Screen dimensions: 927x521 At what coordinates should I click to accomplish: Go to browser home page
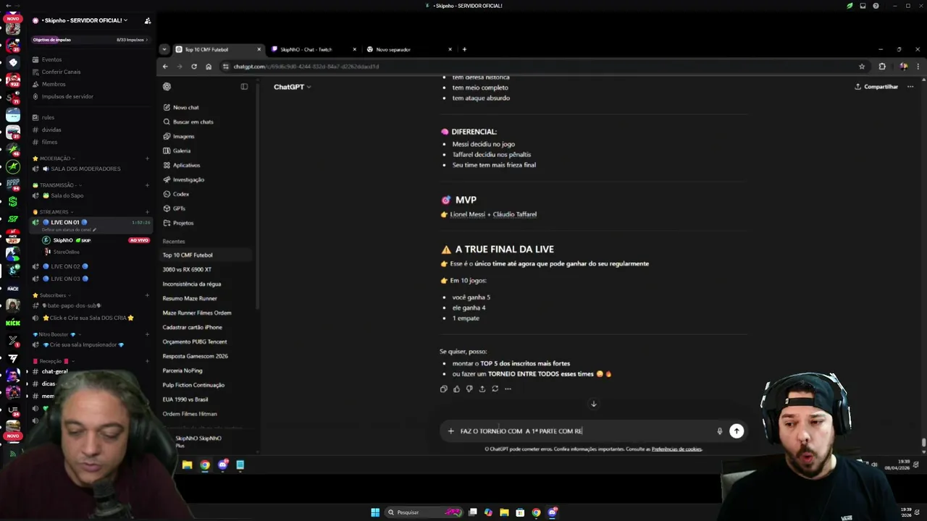point(209,67)
